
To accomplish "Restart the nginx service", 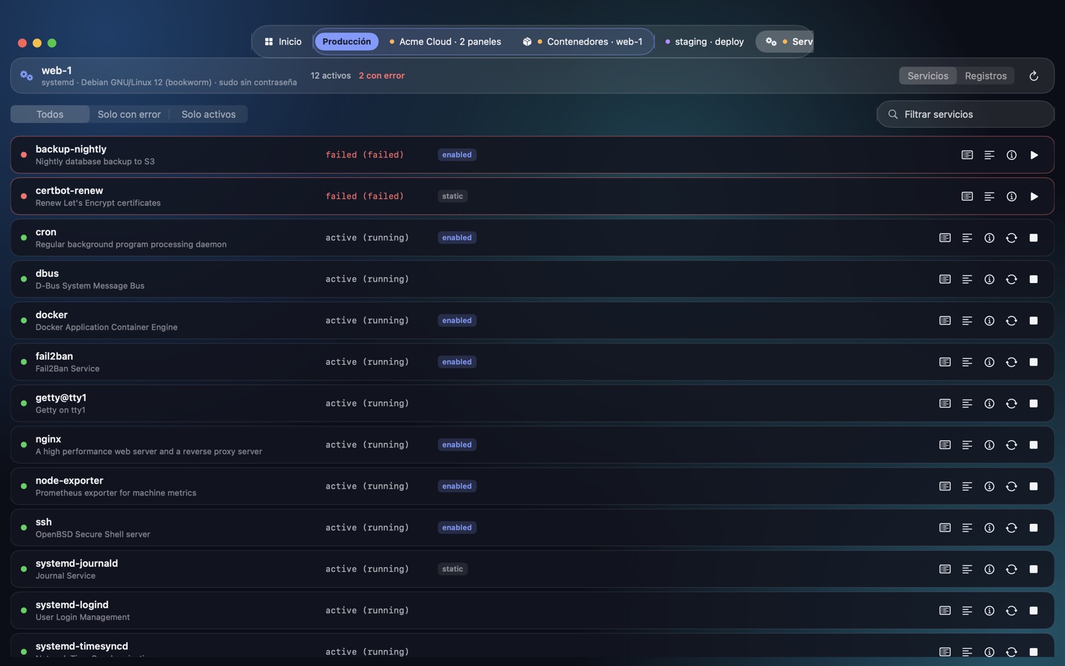I will 1011,445.
